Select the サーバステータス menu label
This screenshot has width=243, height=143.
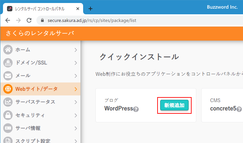tap(35, 102)
